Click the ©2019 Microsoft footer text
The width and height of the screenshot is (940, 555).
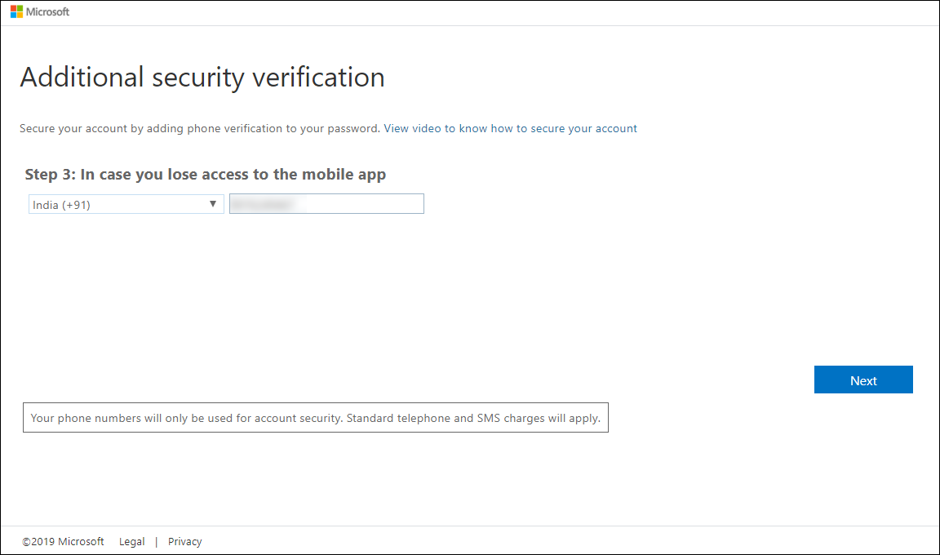(64, 541)
